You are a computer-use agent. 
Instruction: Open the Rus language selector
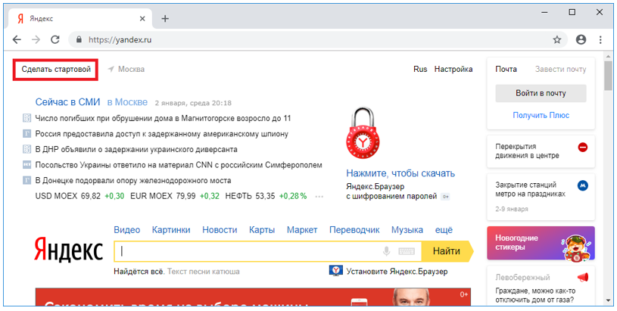420,69
